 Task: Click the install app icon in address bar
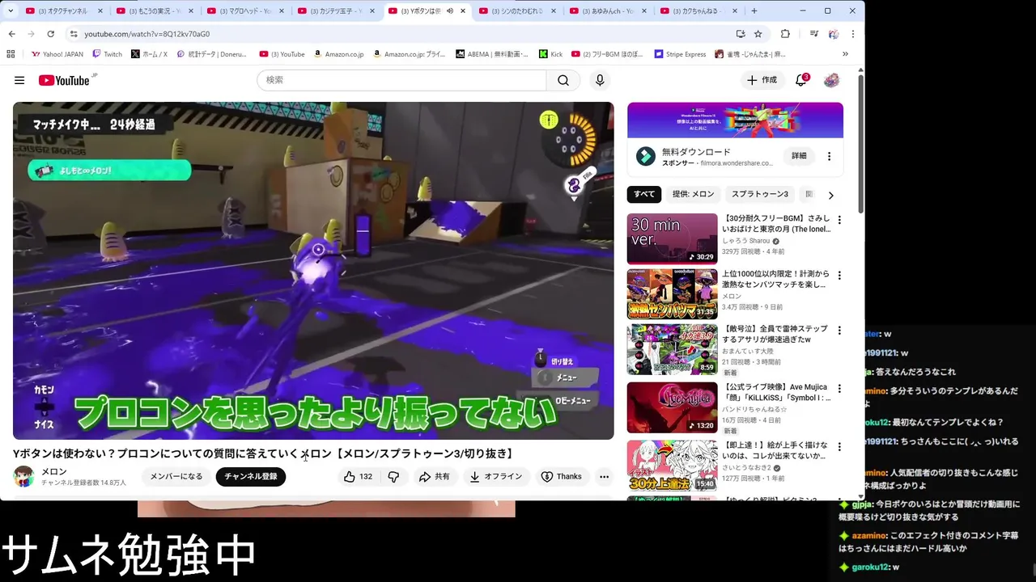pos(740,34)
